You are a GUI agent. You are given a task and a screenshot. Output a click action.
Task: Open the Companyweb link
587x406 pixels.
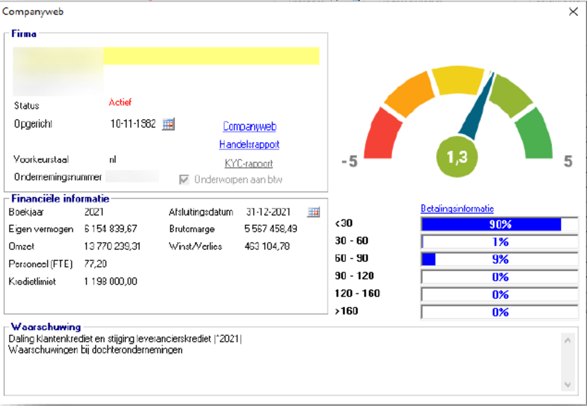coord(249,127)
